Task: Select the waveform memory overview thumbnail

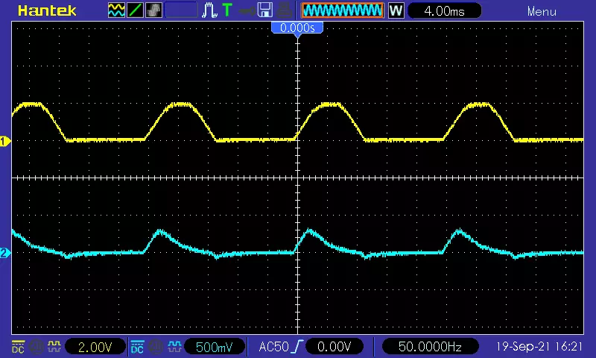Action: click(343, 10)
